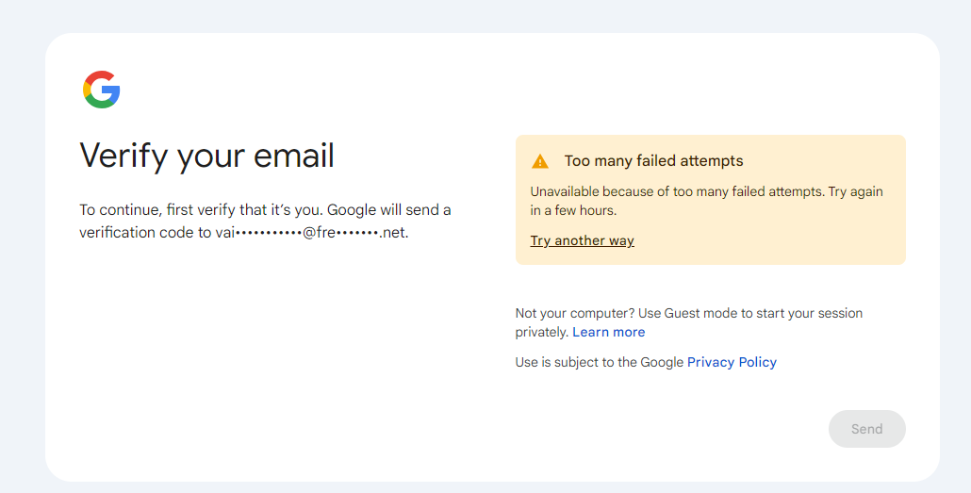Click the Too many failed attempts title
Image resolution: width=971 pixels, height=493 pixels.
(653, 161)
